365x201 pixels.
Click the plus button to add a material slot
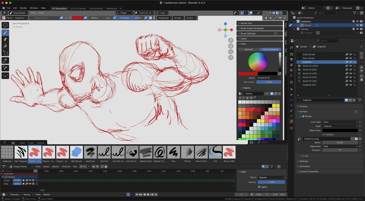click(362, 53)
